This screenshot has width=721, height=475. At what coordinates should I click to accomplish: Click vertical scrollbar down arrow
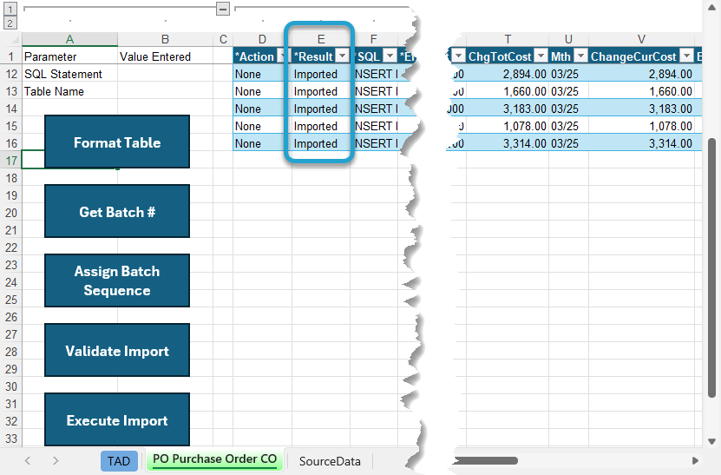pyautogui.click(x=711, y=441)
